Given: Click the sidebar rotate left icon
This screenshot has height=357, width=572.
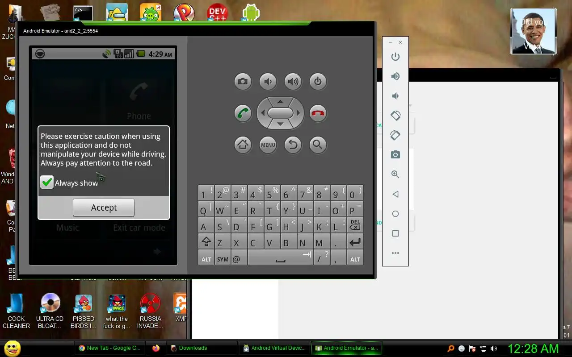Looking at the screenshot, I should coord(395,116).
